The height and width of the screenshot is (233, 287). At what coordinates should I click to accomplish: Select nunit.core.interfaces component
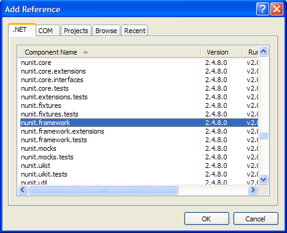click(x=52, y=80)
